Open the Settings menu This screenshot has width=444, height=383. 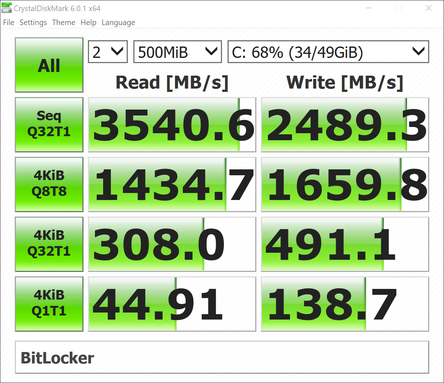click(33, 23)
